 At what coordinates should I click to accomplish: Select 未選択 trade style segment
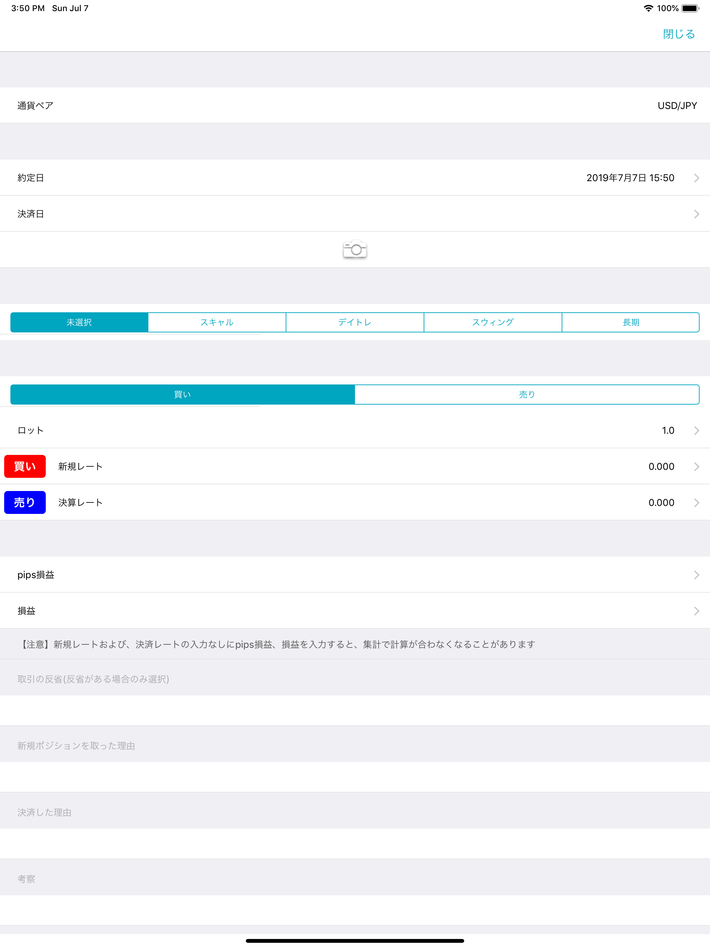coord(79,322)
